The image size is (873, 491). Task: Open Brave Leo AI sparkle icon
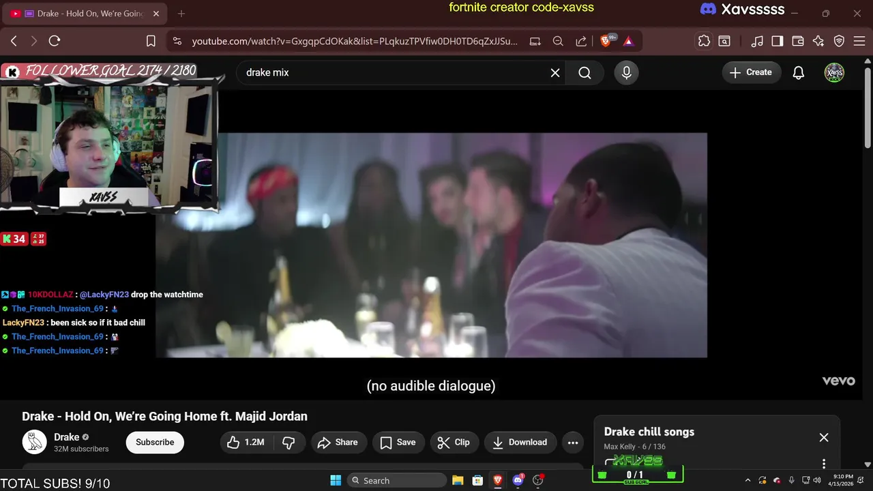tap(818, 41)
